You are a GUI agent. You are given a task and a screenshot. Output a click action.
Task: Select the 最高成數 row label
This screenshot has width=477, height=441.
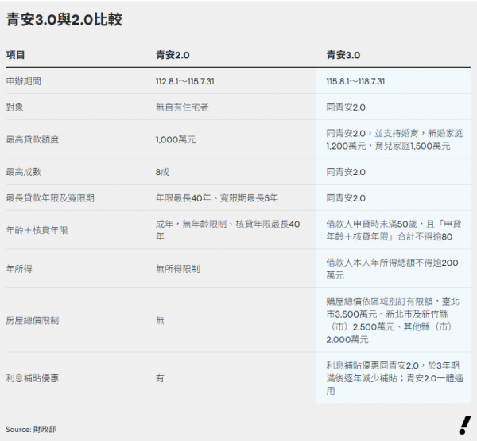click(23, 172)
